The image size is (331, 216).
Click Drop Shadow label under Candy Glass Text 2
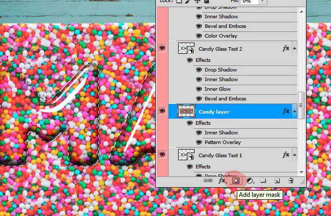click(x=220, y=70)
